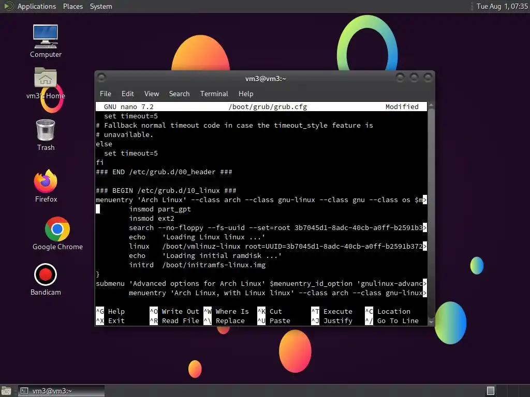Click the '^J Justify' shortcut in nano footer
The image size is (530, 397).
point(332,320)
